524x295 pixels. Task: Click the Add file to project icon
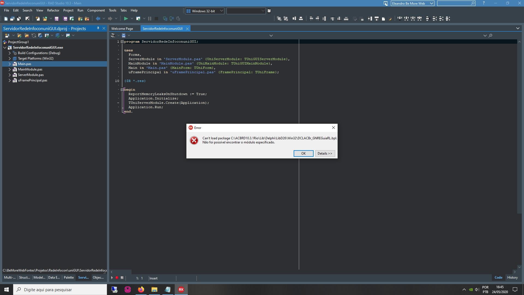(80, 19)
